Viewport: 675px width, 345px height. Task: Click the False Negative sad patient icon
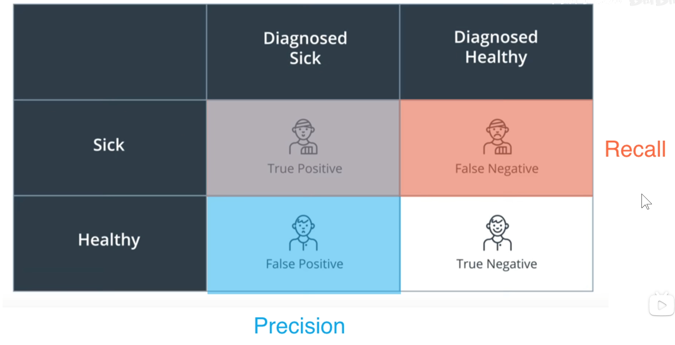coord(497,137)
